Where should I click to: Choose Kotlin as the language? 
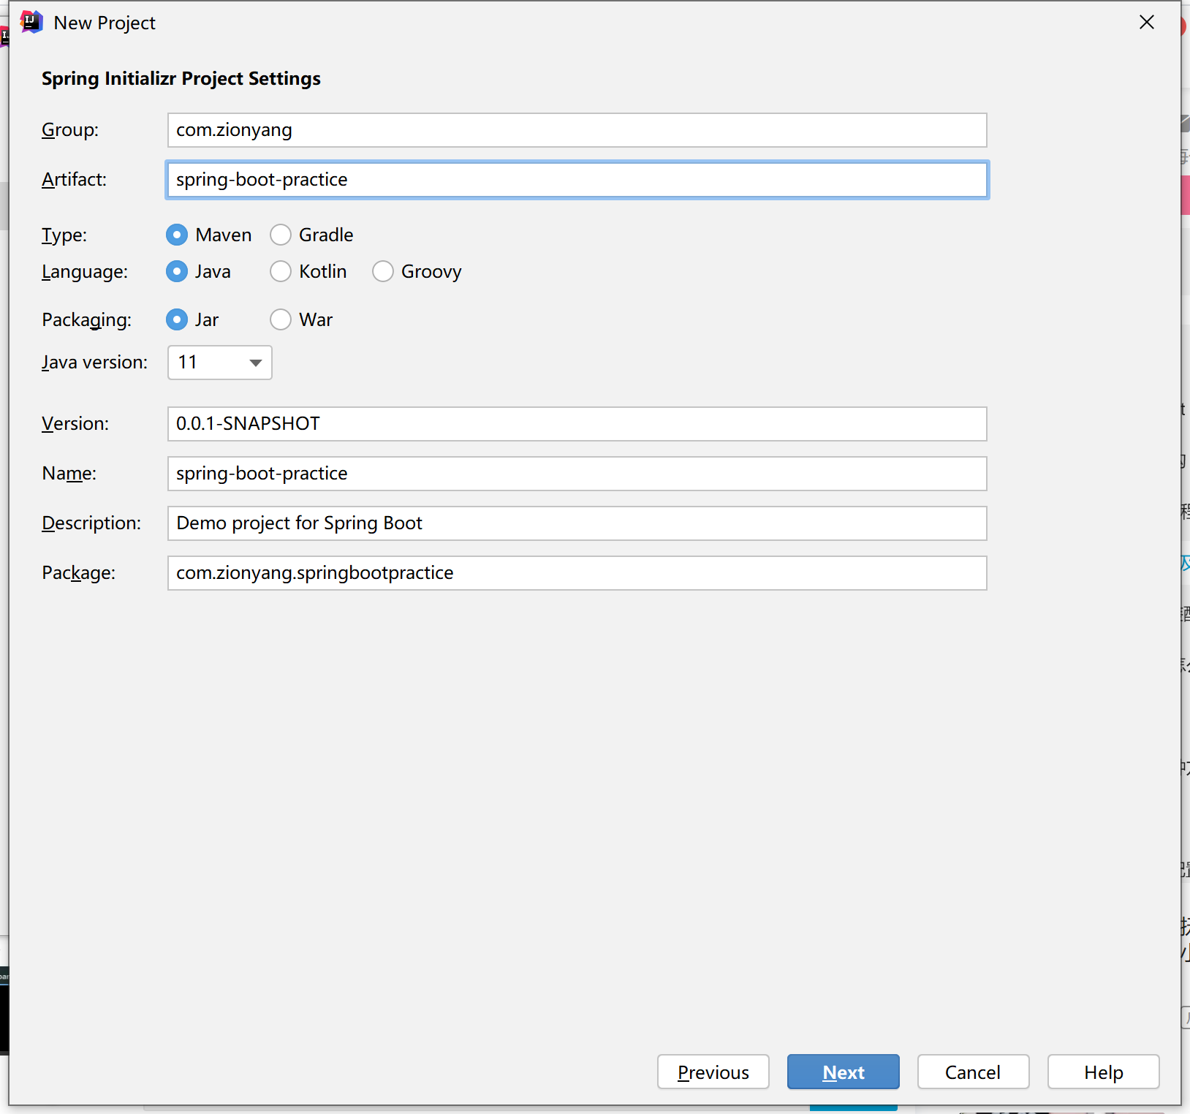pyautogui.click(x=281, y=271)
